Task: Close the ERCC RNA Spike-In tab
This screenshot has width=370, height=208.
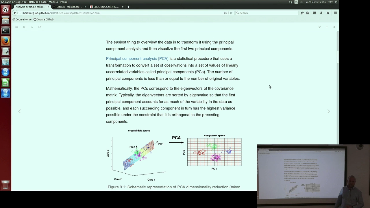Action: pyautogui.click(x=123, y=7)
